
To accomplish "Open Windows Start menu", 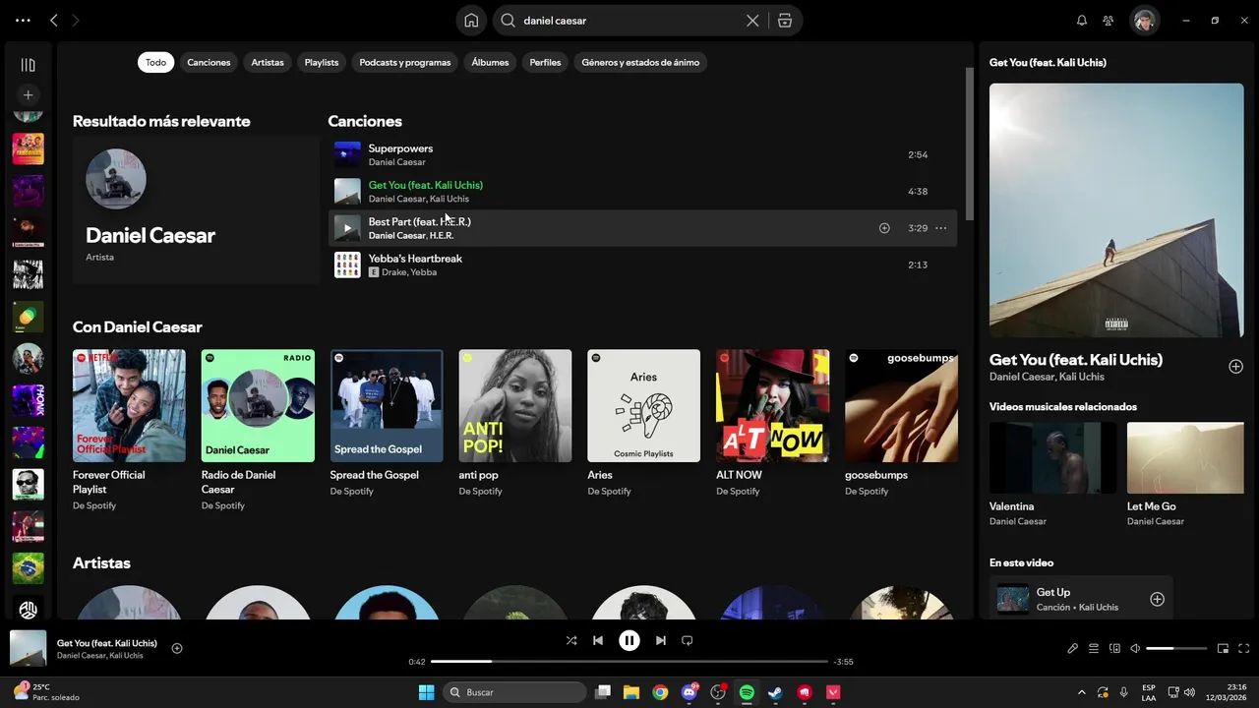I will pyautogui.click(x=426, y=692).
